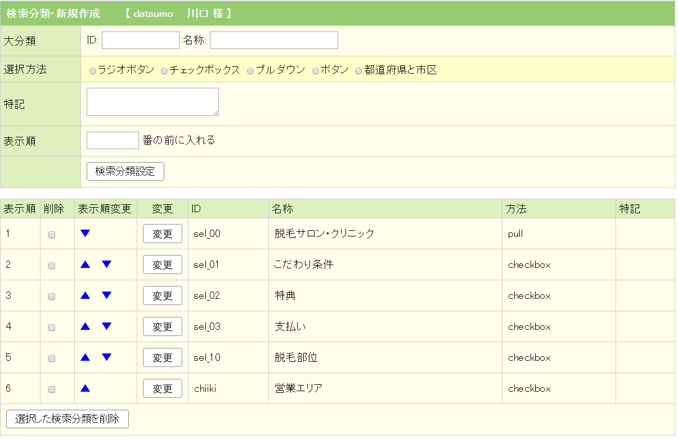
Task: Click into the 大分類 ID text field
Action: click(140, 41)
